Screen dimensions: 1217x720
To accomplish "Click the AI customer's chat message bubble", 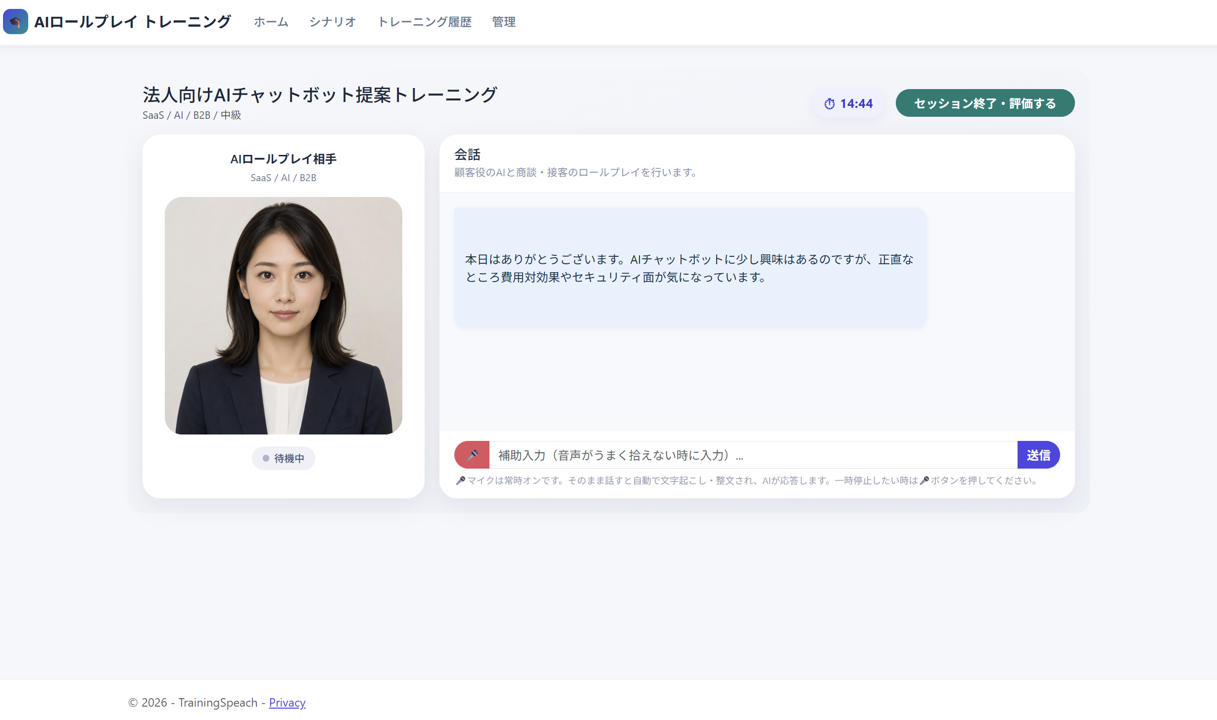I will coord(690,268).
